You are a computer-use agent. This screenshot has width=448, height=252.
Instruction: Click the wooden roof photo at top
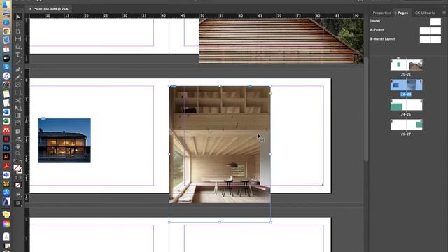pos(281,41)
